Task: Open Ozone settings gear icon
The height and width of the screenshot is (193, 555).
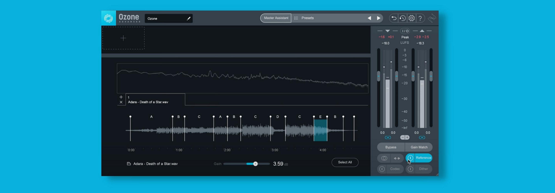Action: coord(411,18)
